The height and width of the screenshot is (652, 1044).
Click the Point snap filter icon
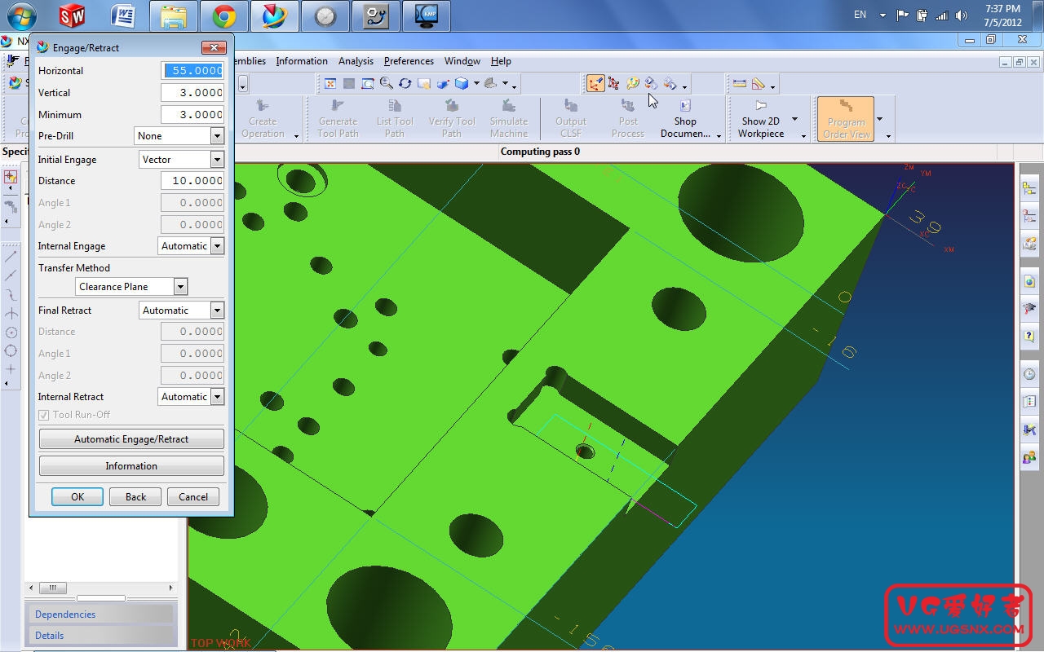point(11,177)
